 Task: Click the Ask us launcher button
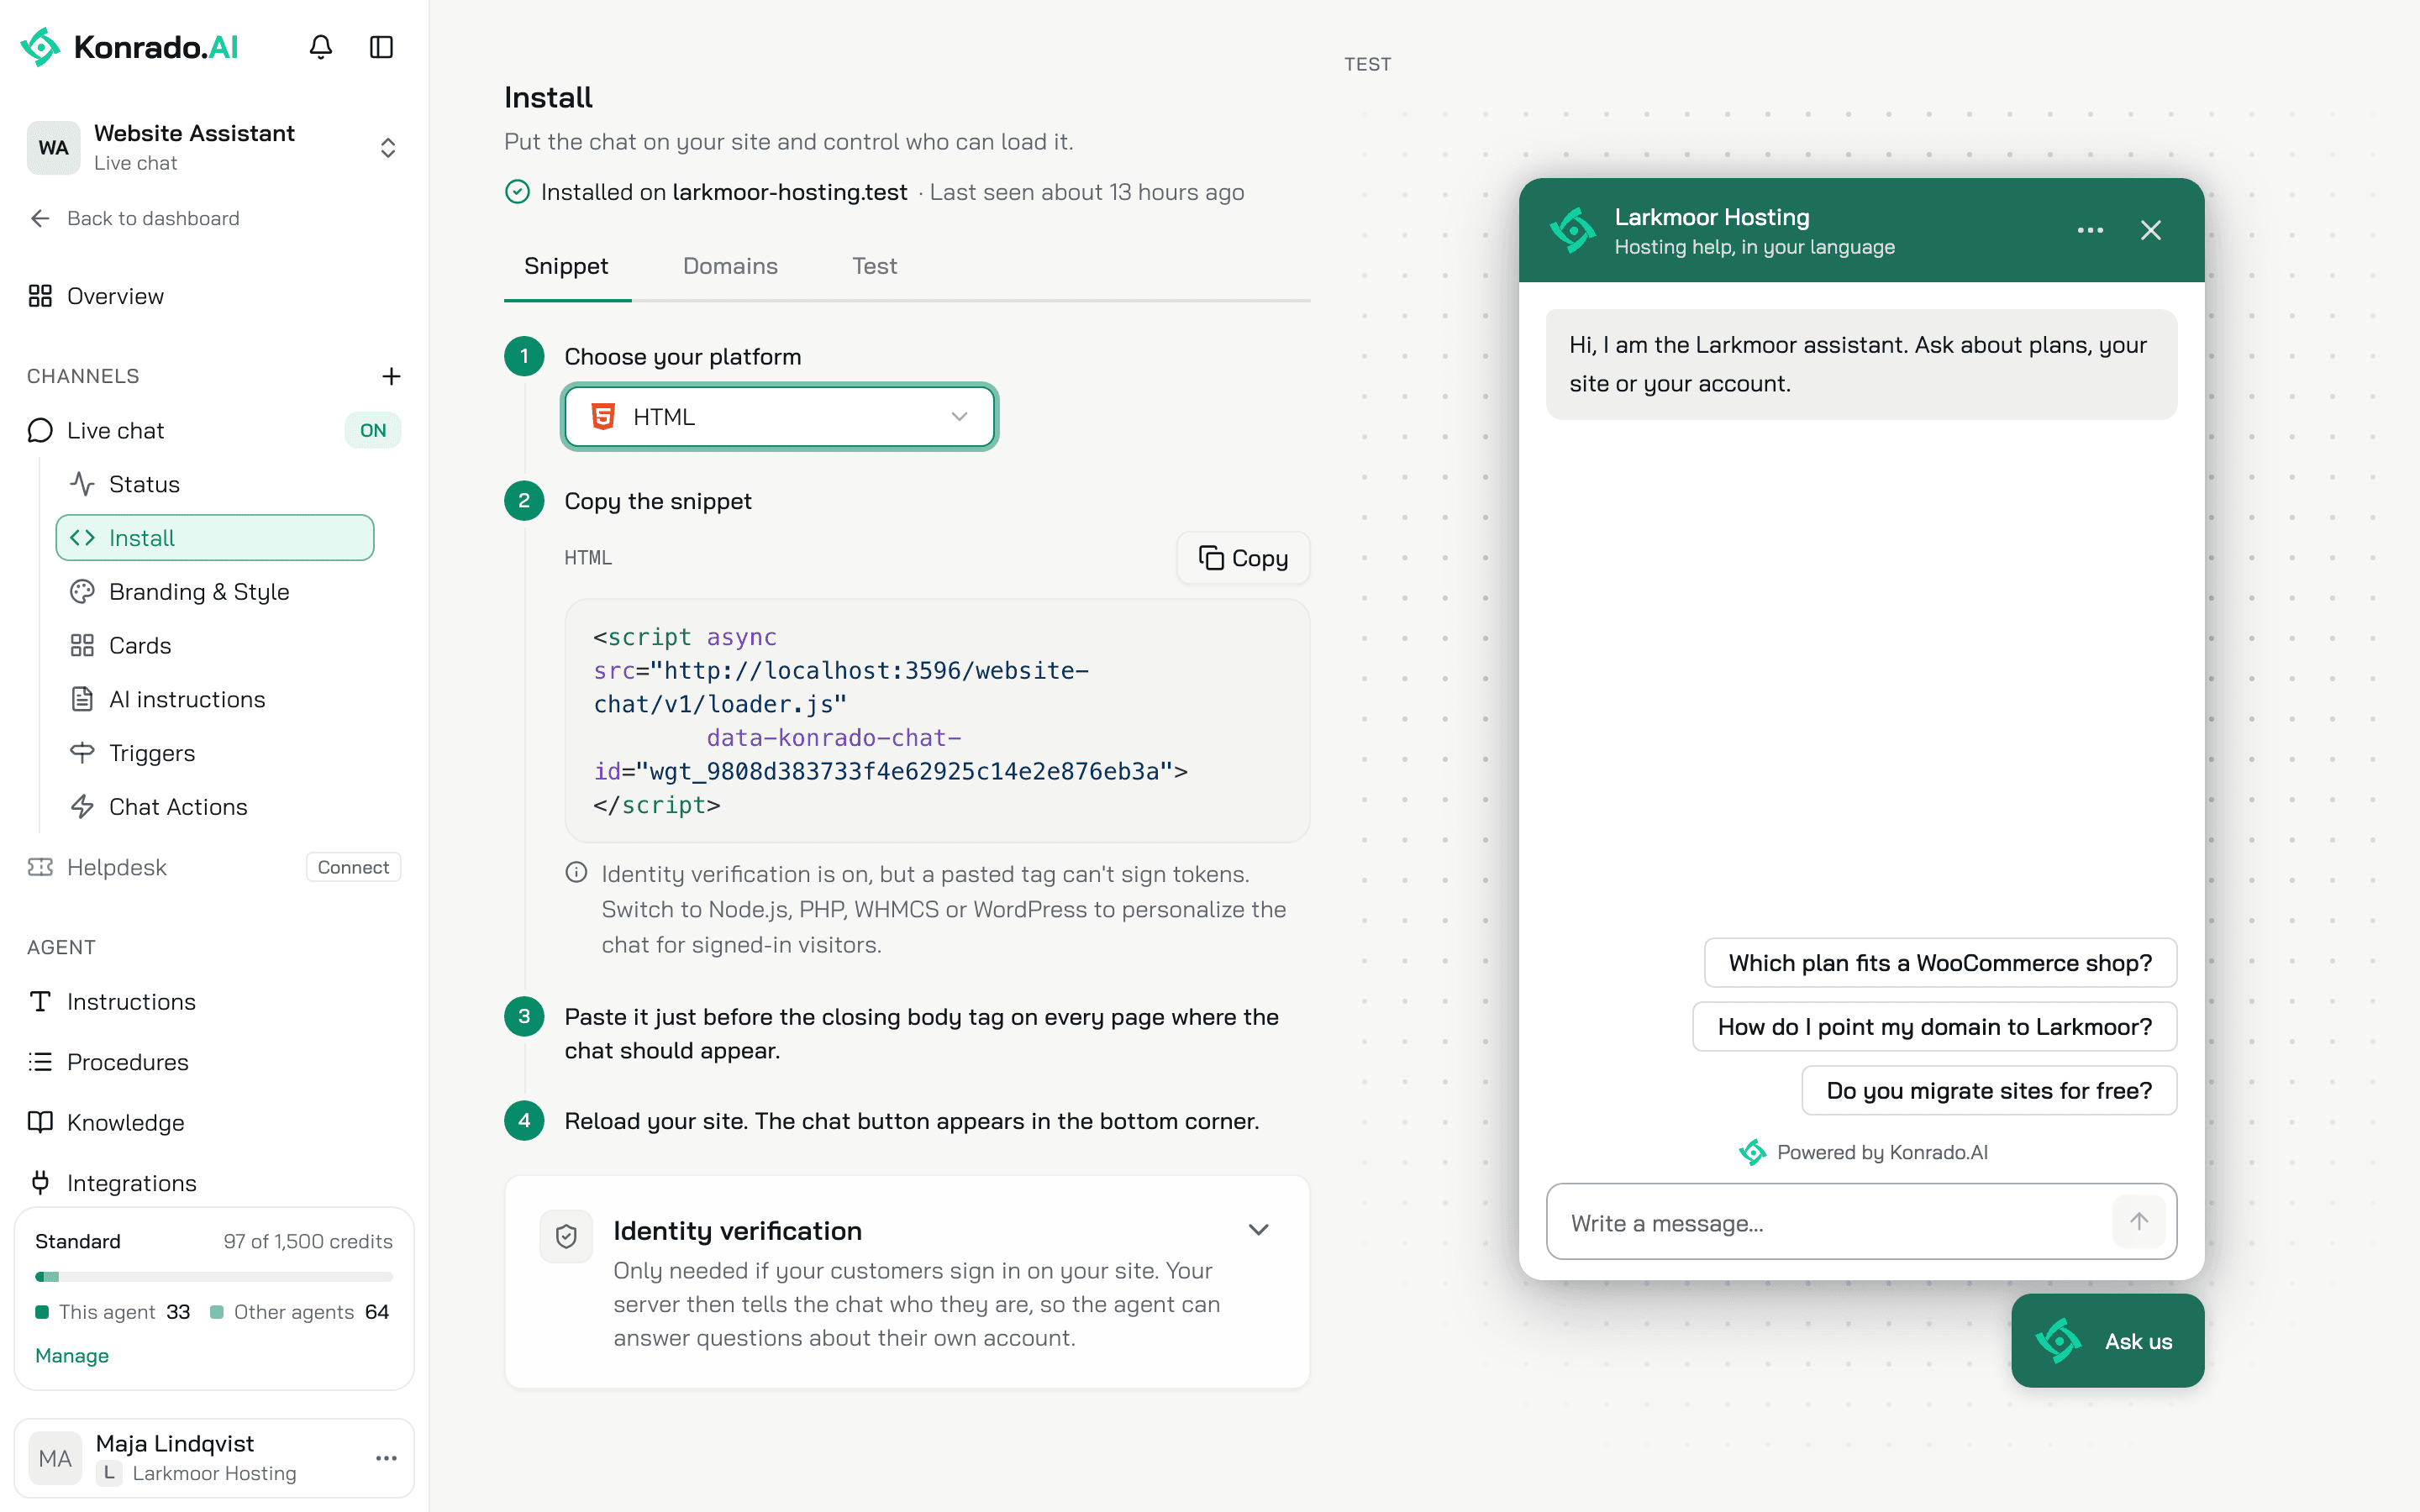pyautogui.click(x=2107, y=1341)
